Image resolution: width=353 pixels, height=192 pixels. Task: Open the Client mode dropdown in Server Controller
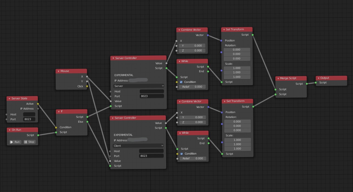[138, 146]
